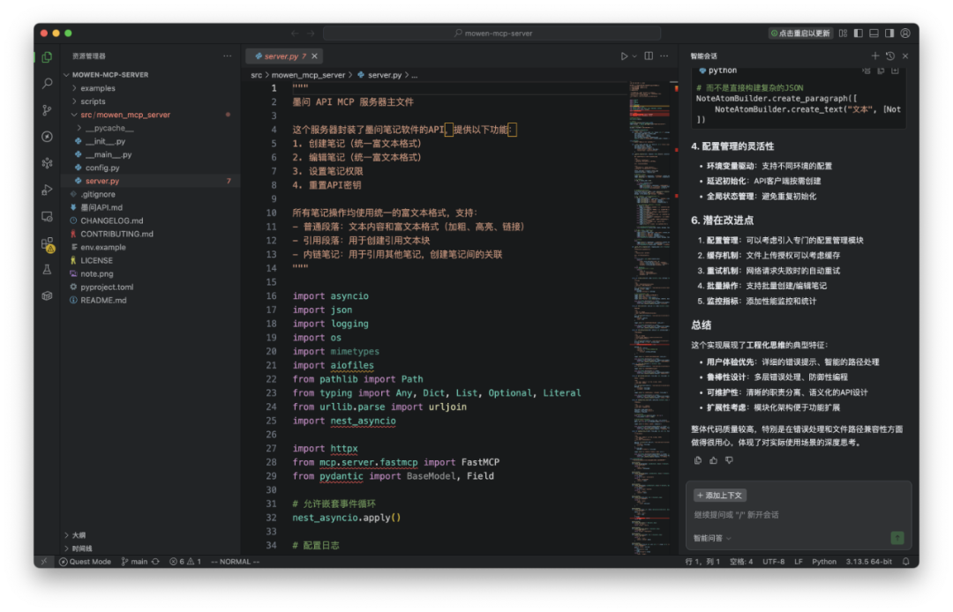Give the chat response a thumbs down
953x612 pixels.
point(730,460)
